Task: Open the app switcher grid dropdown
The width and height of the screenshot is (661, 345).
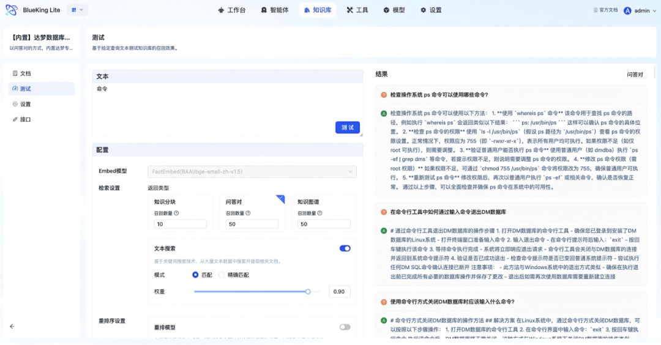Action: point(77,10)
